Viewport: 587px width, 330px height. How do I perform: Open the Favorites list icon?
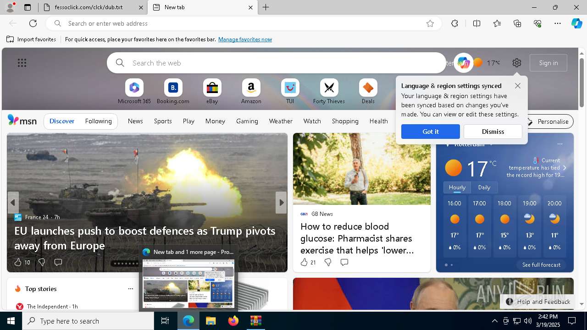click(x=497, y=23)
